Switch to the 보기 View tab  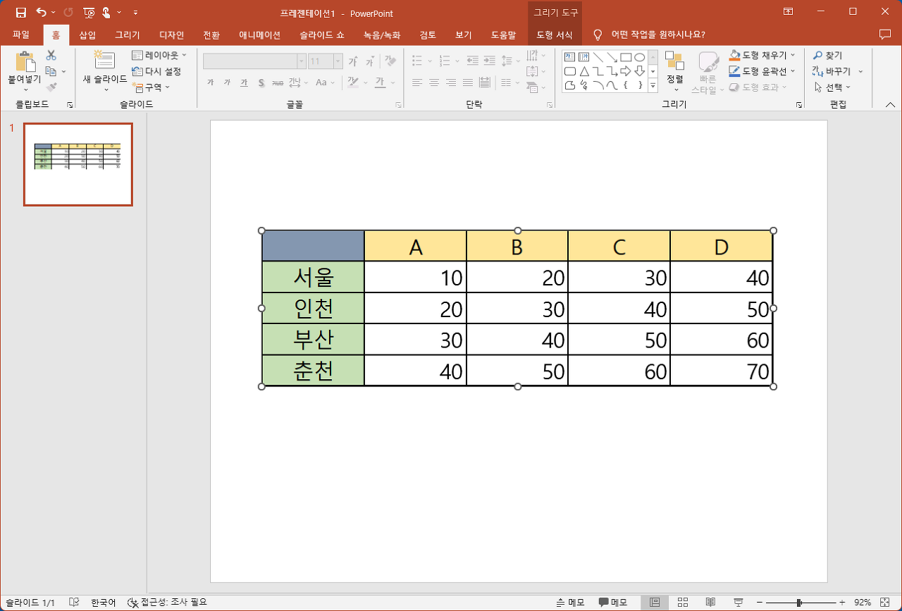[463, 35]
